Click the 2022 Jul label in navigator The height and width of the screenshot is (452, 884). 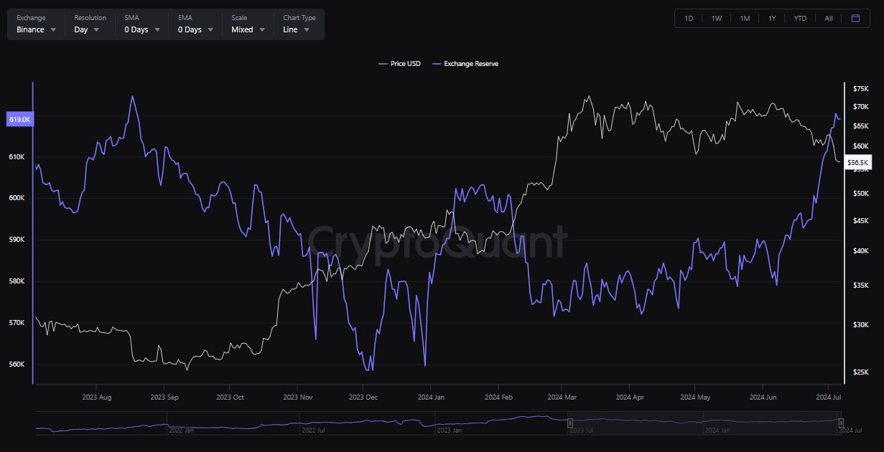313,430
